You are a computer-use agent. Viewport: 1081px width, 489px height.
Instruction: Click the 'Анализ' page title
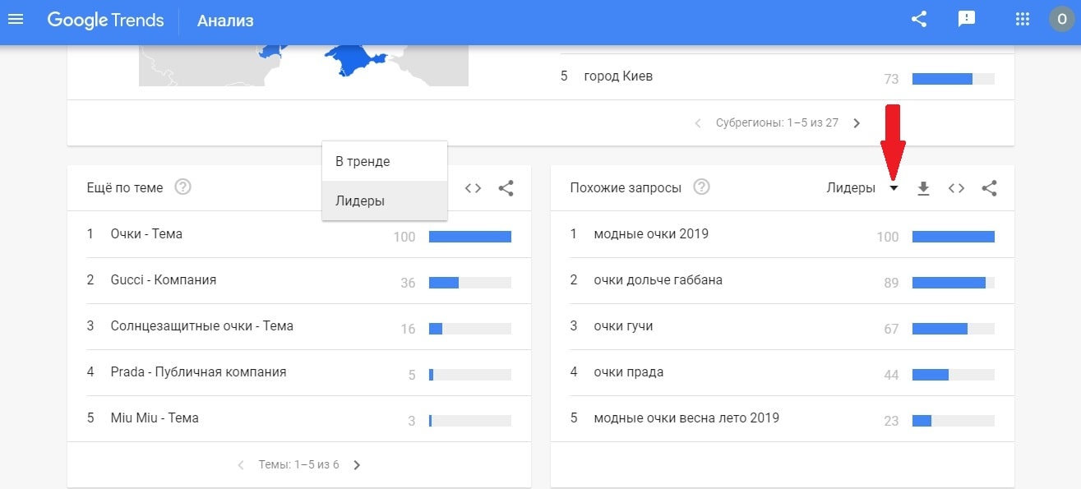tap(225, 21)
